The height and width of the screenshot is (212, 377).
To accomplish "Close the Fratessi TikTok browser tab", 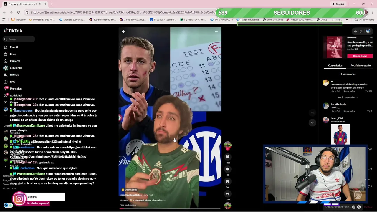I will pyautogui.click(x=45, y=4).
